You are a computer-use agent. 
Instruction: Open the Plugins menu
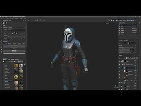(x=21, y=18)
